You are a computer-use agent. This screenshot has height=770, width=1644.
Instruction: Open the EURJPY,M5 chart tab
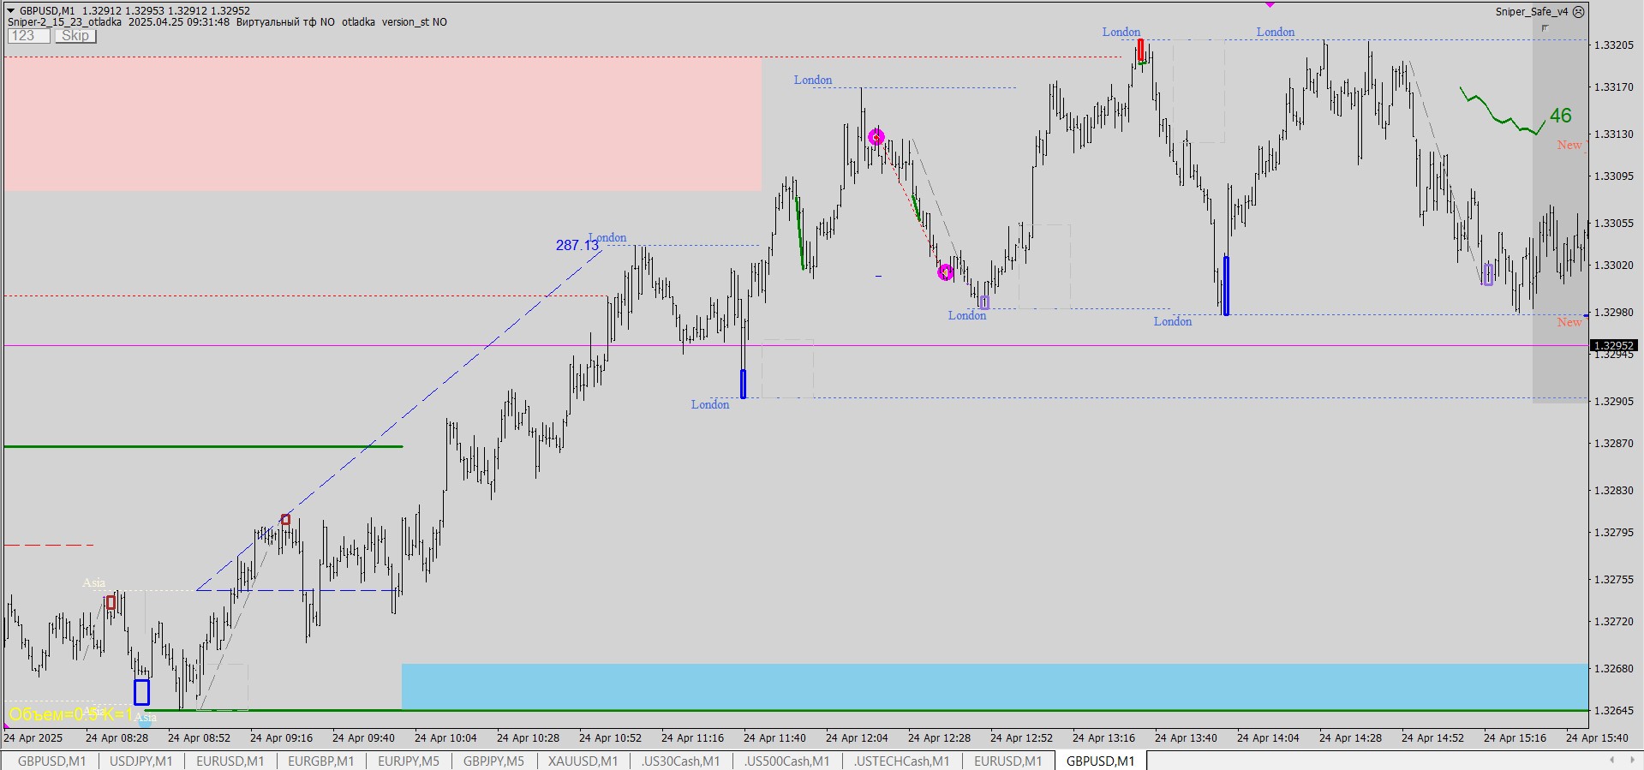(408, 761)
